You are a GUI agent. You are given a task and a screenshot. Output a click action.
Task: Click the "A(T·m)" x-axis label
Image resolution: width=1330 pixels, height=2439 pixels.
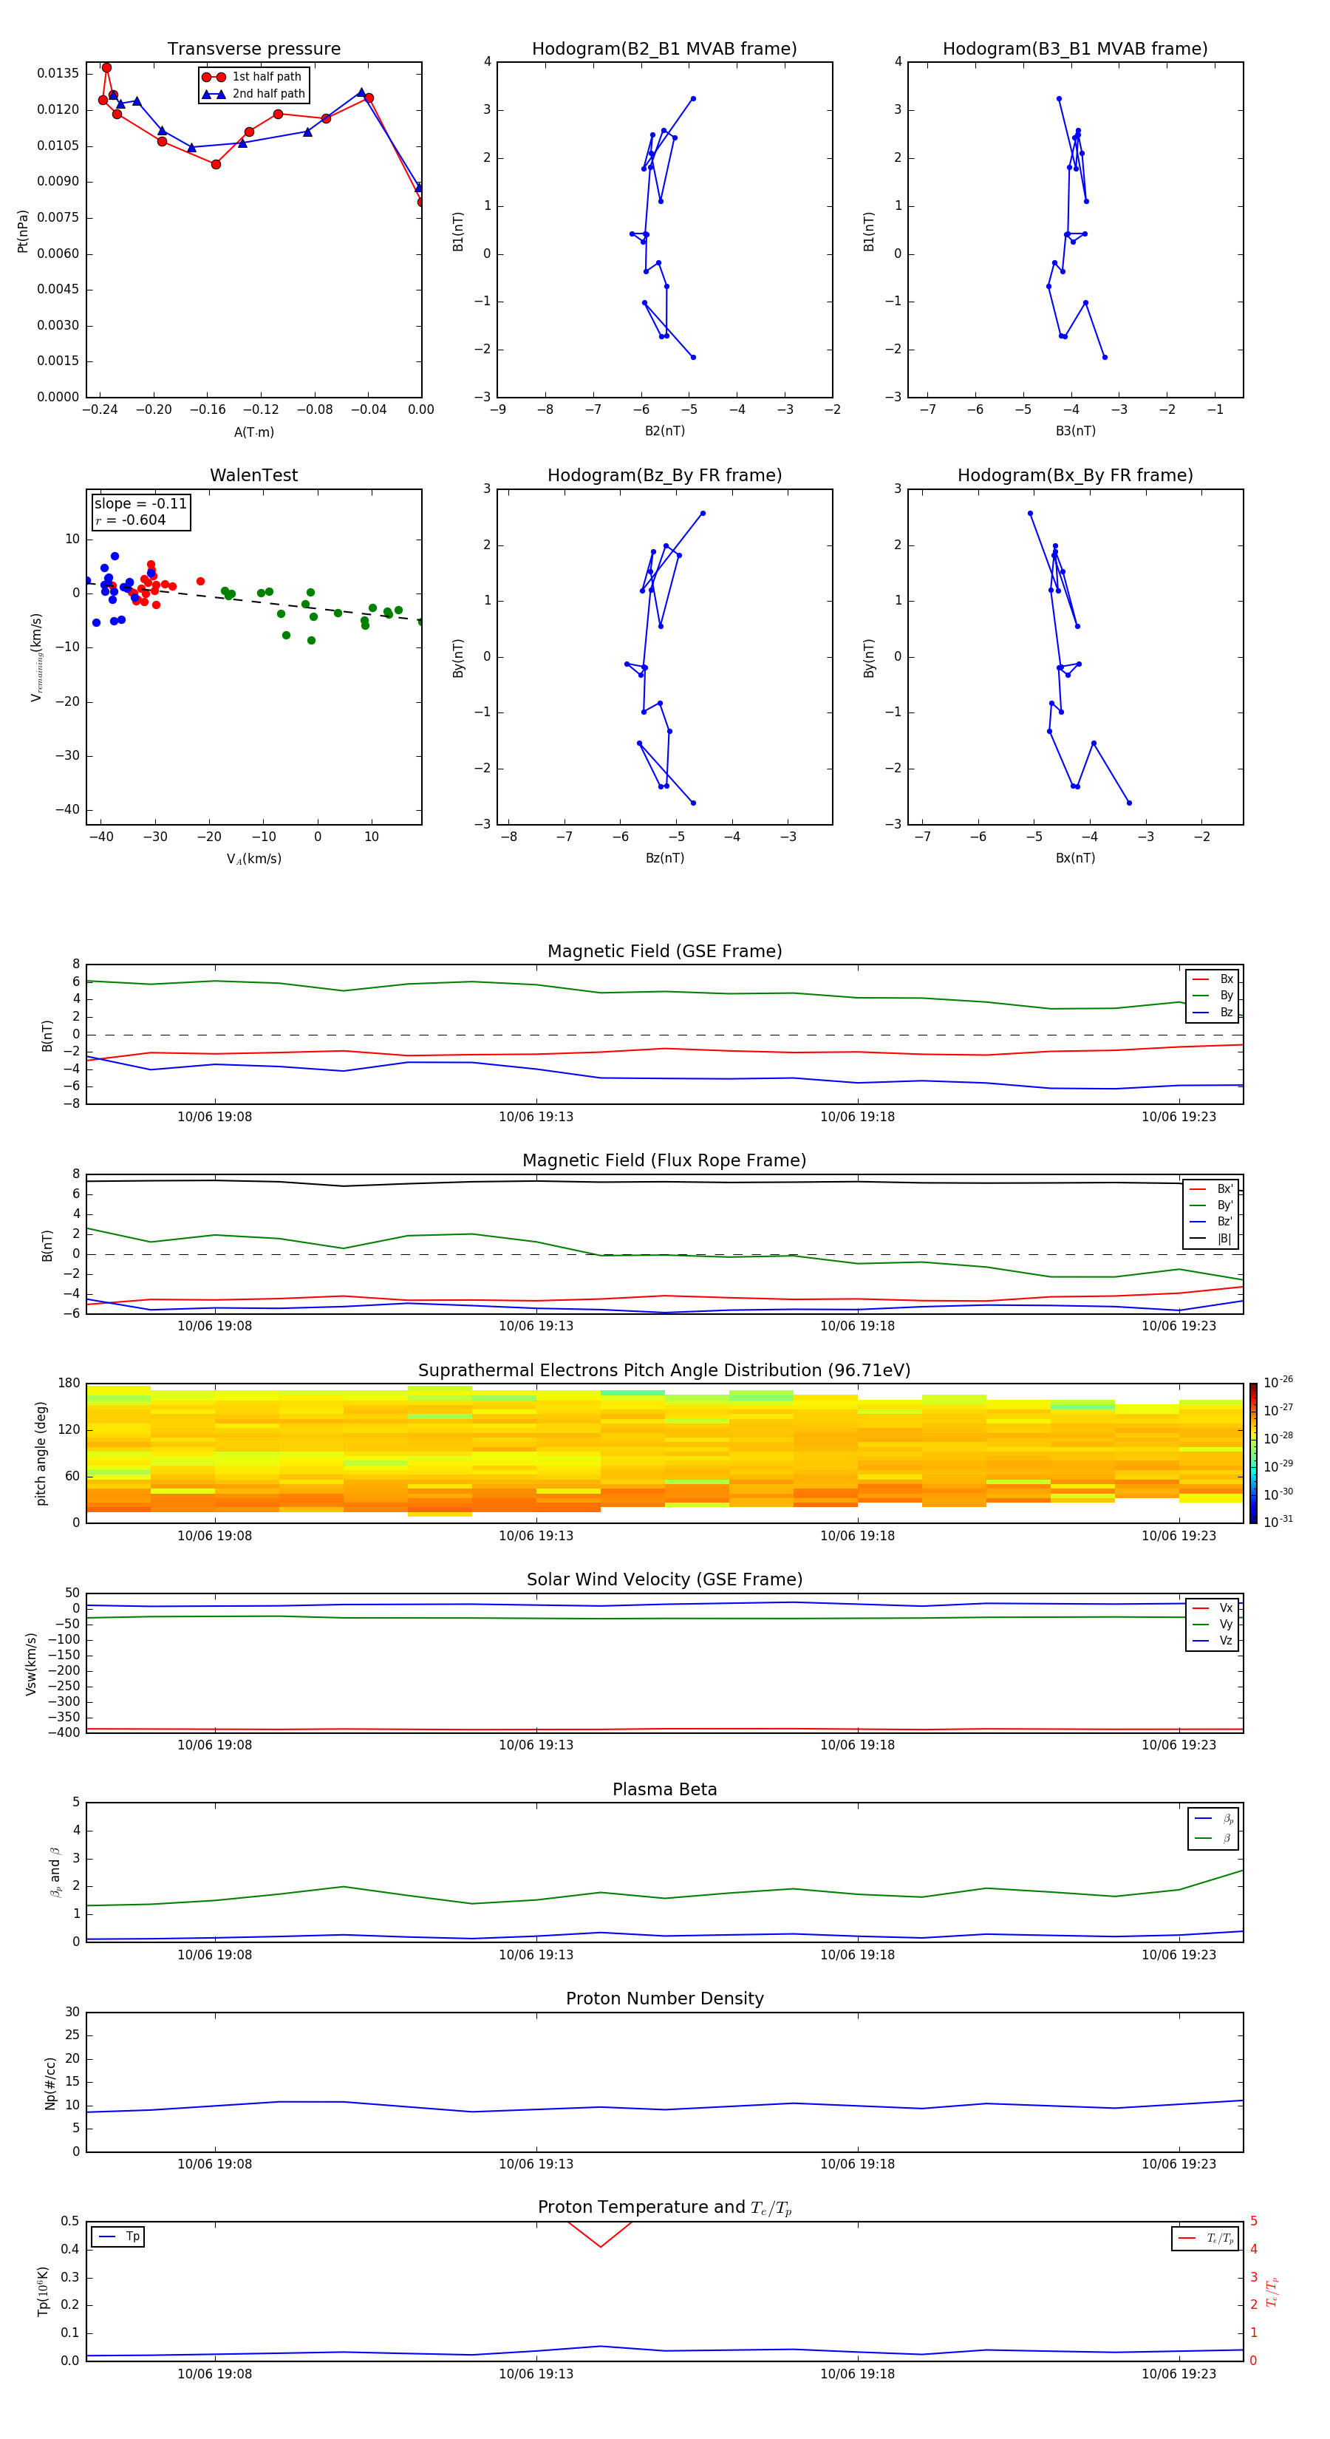click(253, 432)
